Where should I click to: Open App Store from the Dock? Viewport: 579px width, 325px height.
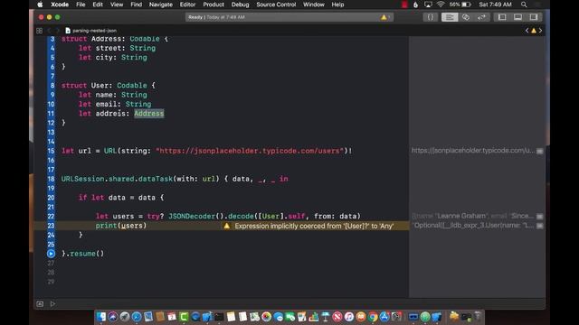(384, 317)
